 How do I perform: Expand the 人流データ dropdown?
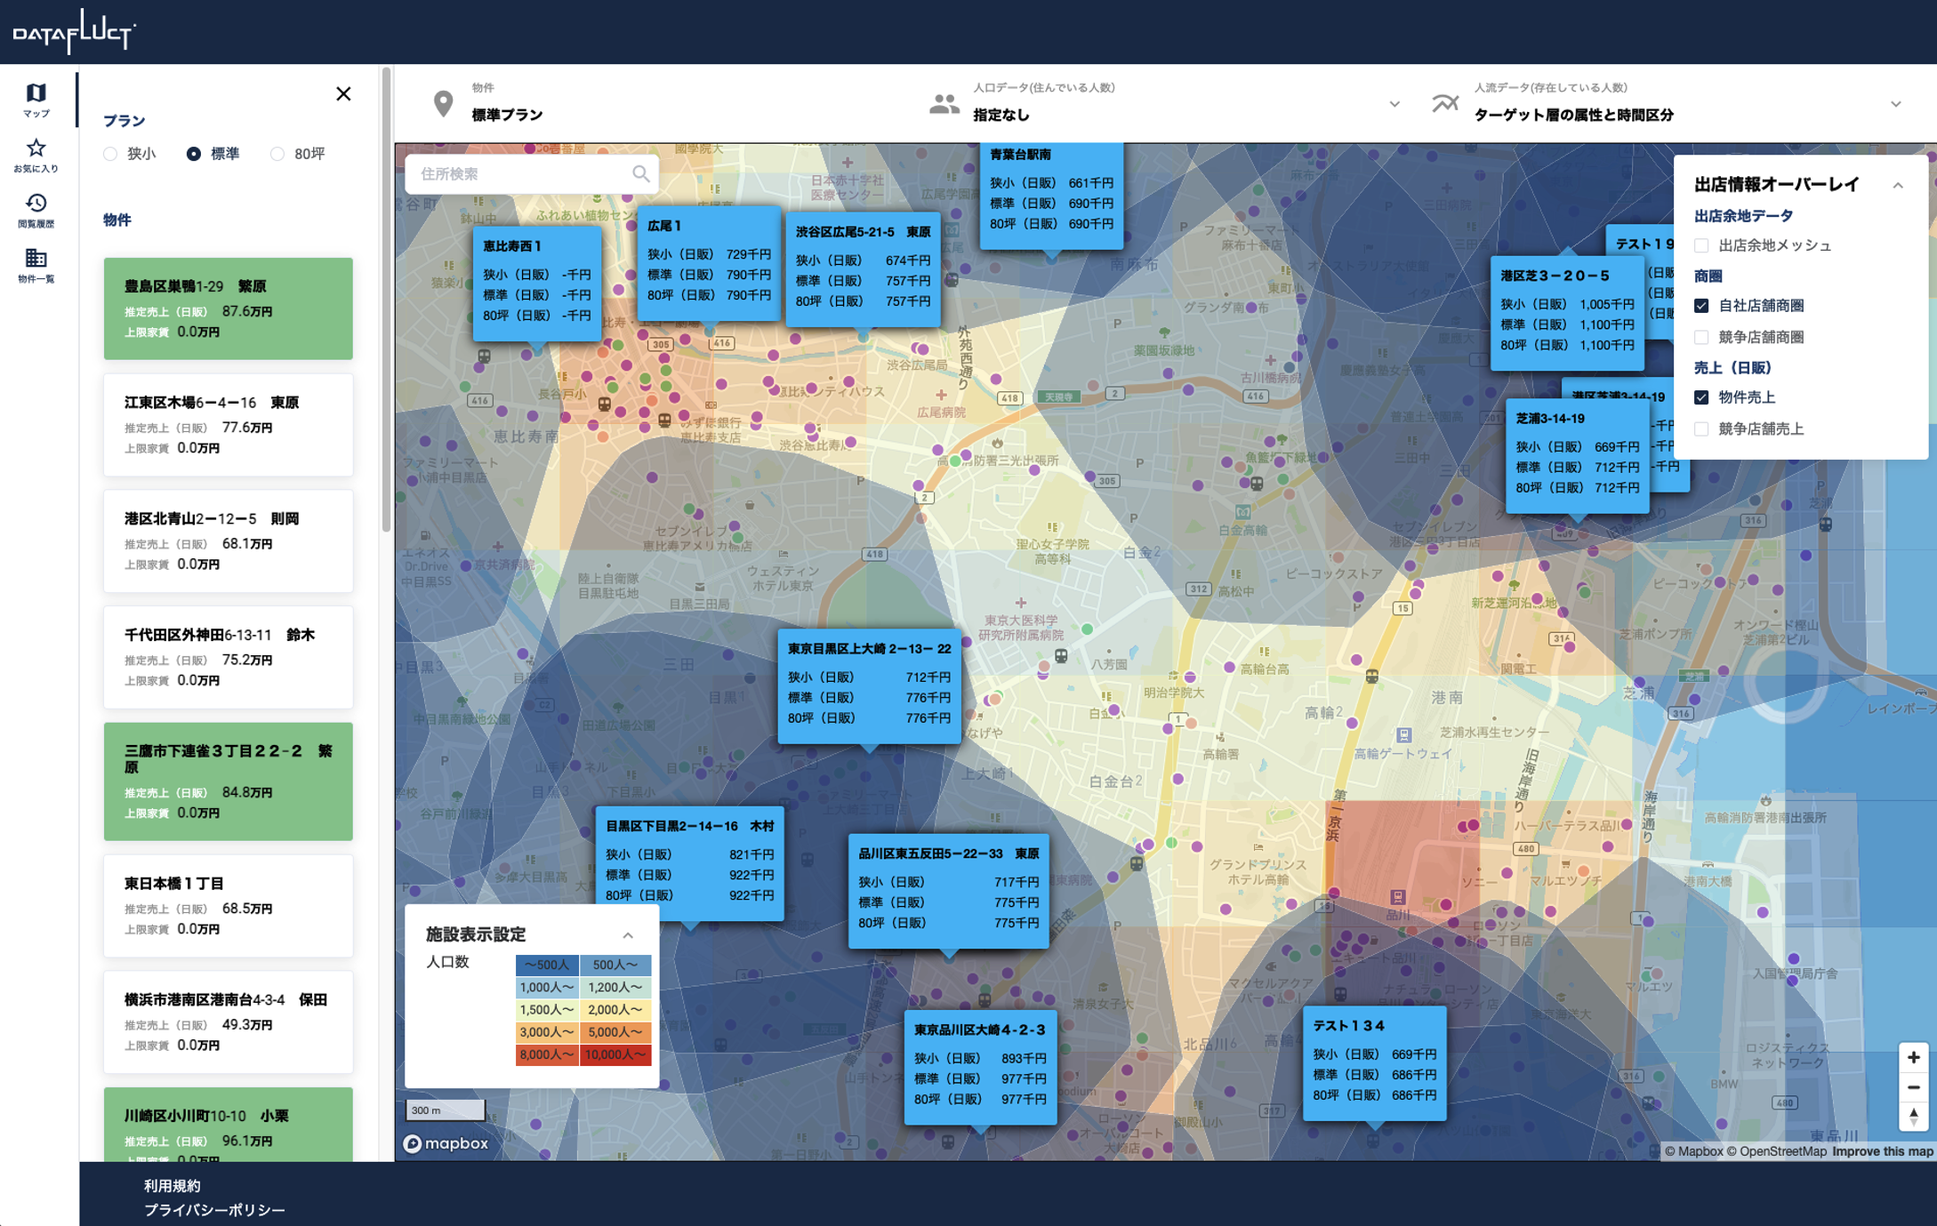(1895, 104)
